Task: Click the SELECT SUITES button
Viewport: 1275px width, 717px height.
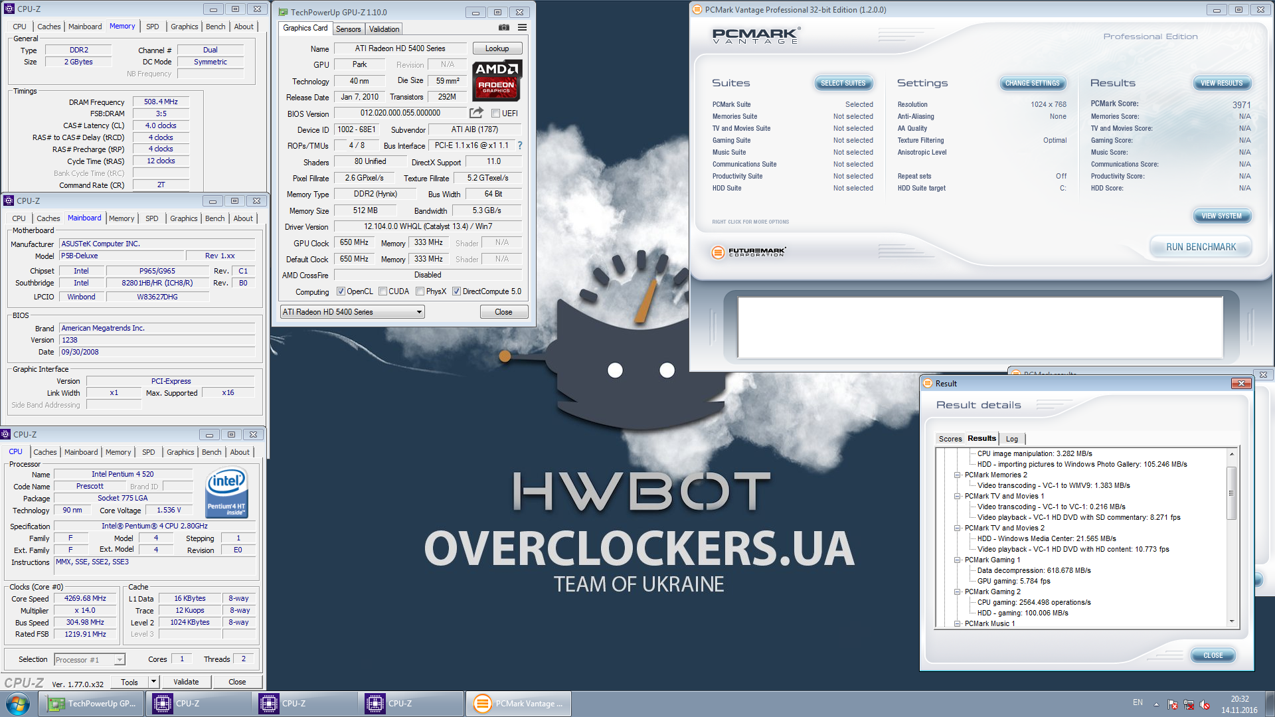Action: coord(843,83)
